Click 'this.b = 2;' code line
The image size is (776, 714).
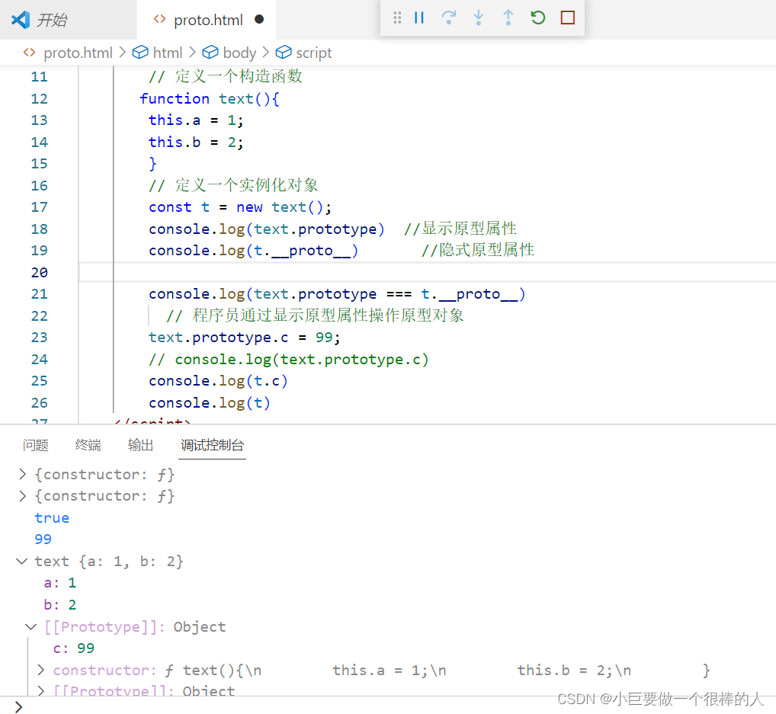(x=196, y=142)
